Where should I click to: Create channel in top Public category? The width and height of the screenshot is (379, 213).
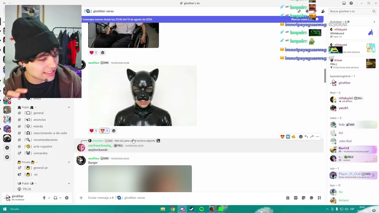(x=69, y=107)
